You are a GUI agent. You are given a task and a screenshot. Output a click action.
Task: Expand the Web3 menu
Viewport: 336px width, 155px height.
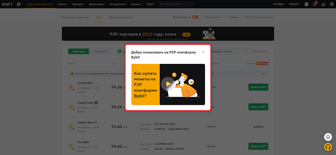click(151, 4)
